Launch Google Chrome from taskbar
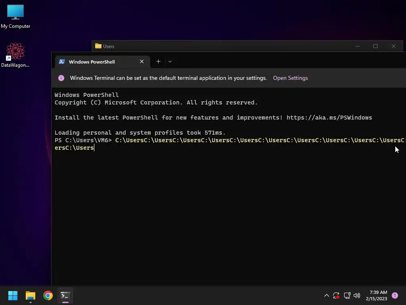 (48, 295)
